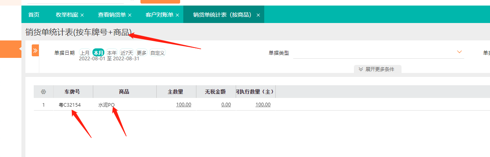Choose 自定义 date range
Viewport: 490px width, 157px height.
point(157,53)
